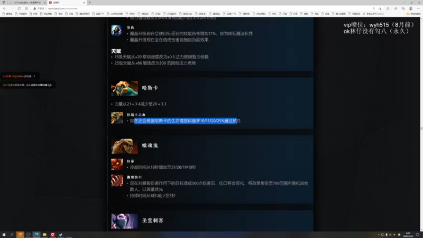Open the favorites list icon
423x238 pixels.
pyautogui.click(x=396, y=8)
